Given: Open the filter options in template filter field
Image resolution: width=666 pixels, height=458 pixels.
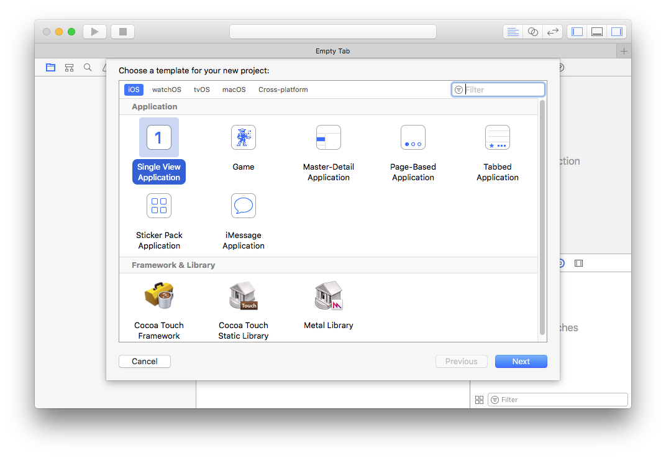Looking at the screenshot, I should [x=458, y=89].
